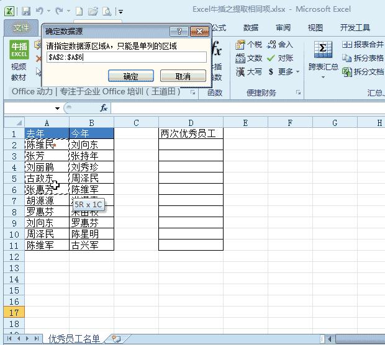Open file icon in quick access toolbar
This screenshot has width=385, height=345.
pos(93,11)
